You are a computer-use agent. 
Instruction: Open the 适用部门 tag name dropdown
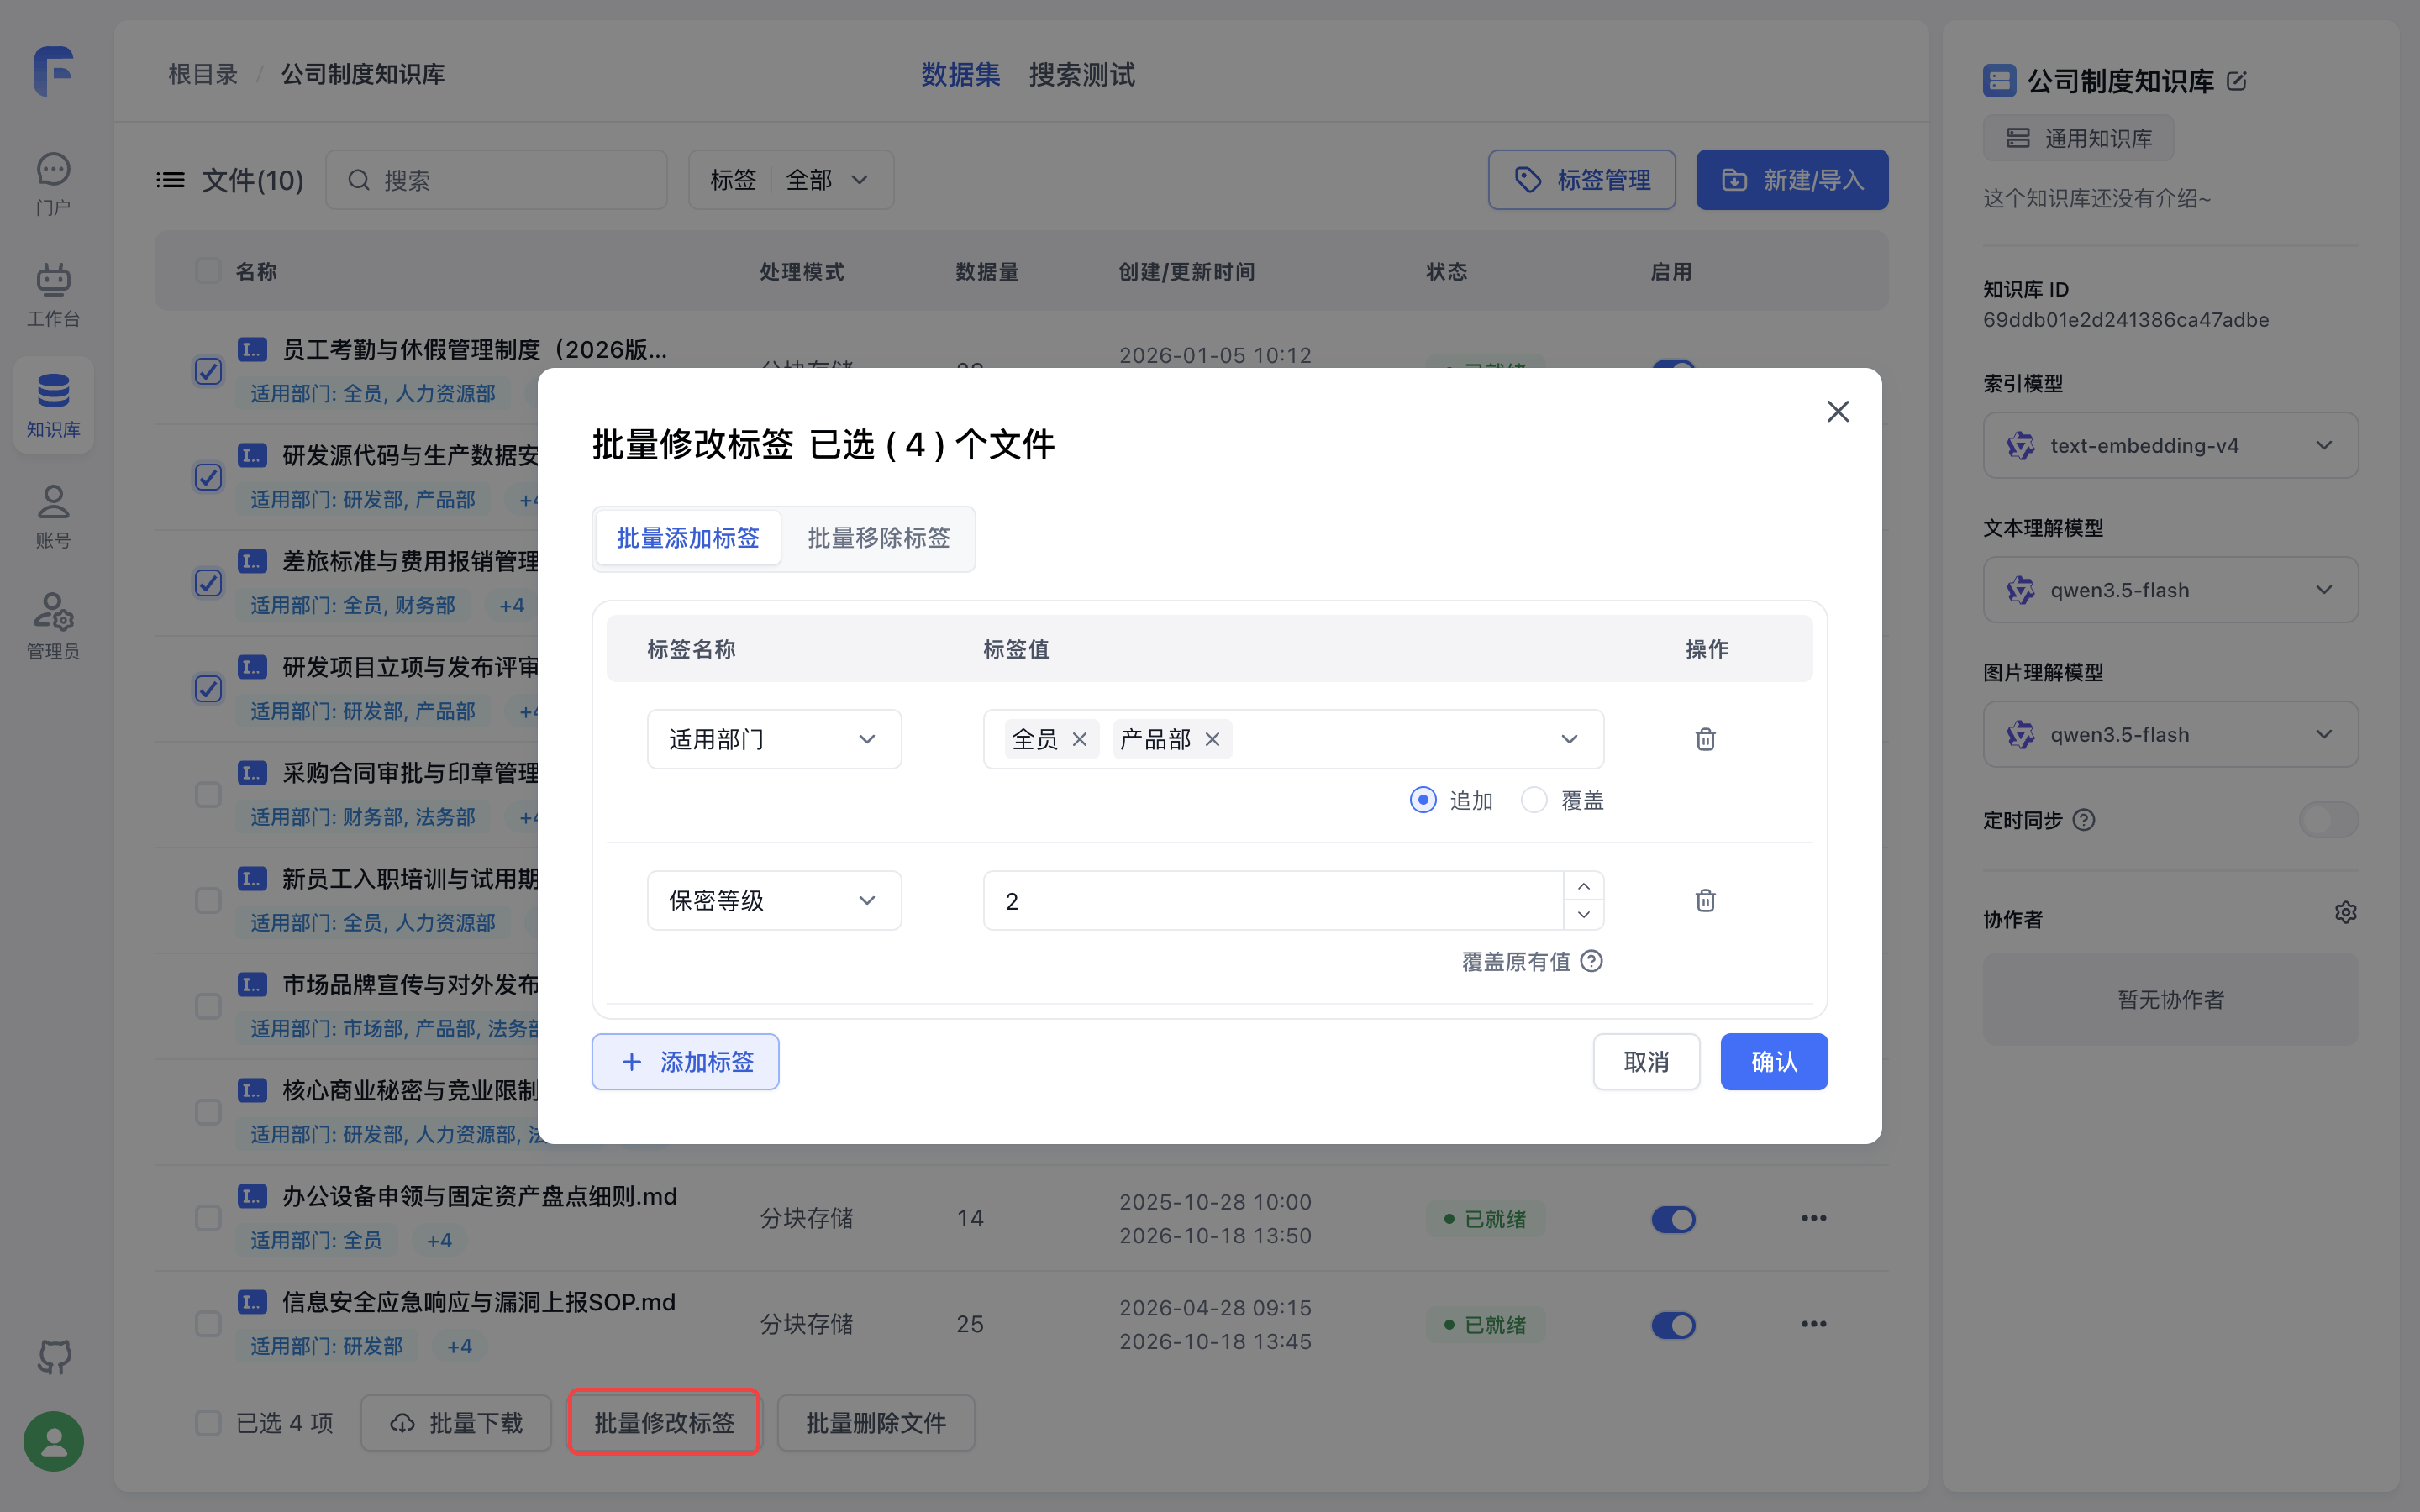pos(774,739)
